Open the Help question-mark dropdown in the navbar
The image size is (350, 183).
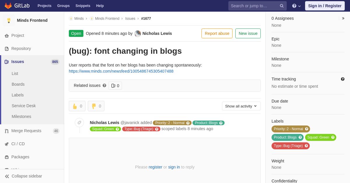coord(296,6)
